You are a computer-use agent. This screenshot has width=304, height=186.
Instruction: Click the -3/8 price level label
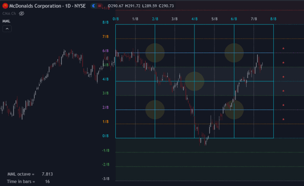(106, 179)
